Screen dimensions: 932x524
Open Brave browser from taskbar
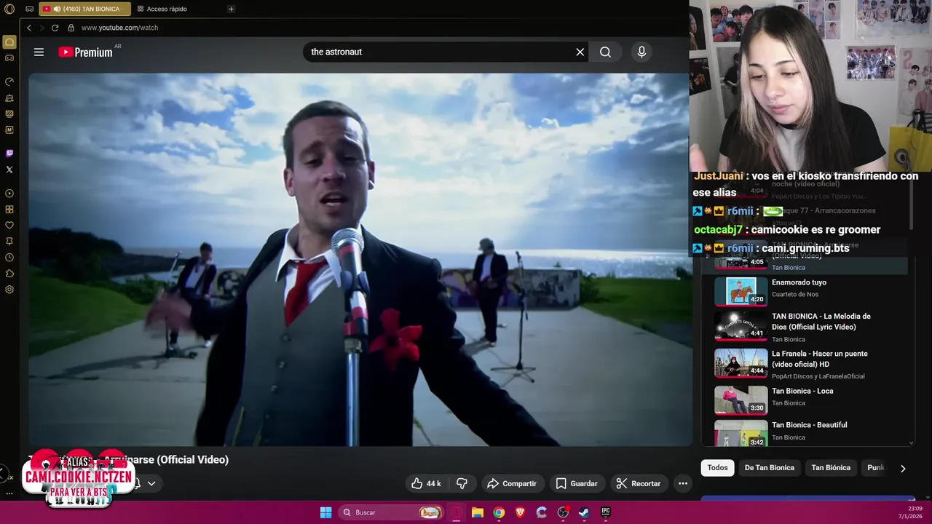(520, 512)
